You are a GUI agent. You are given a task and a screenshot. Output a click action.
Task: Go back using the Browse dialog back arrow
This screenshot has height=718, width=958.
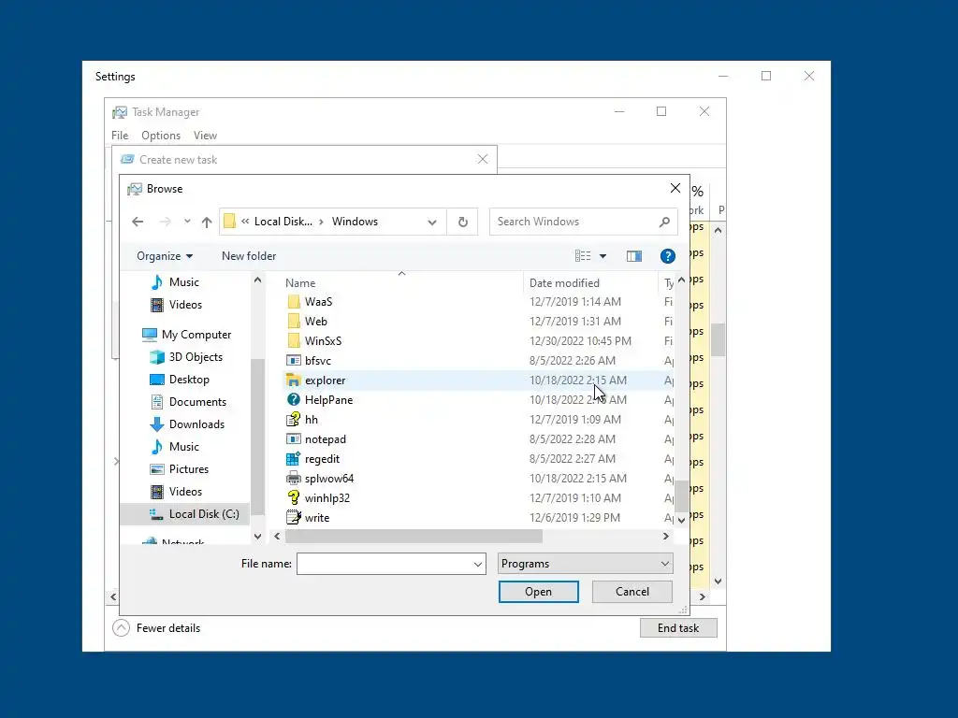138,222
